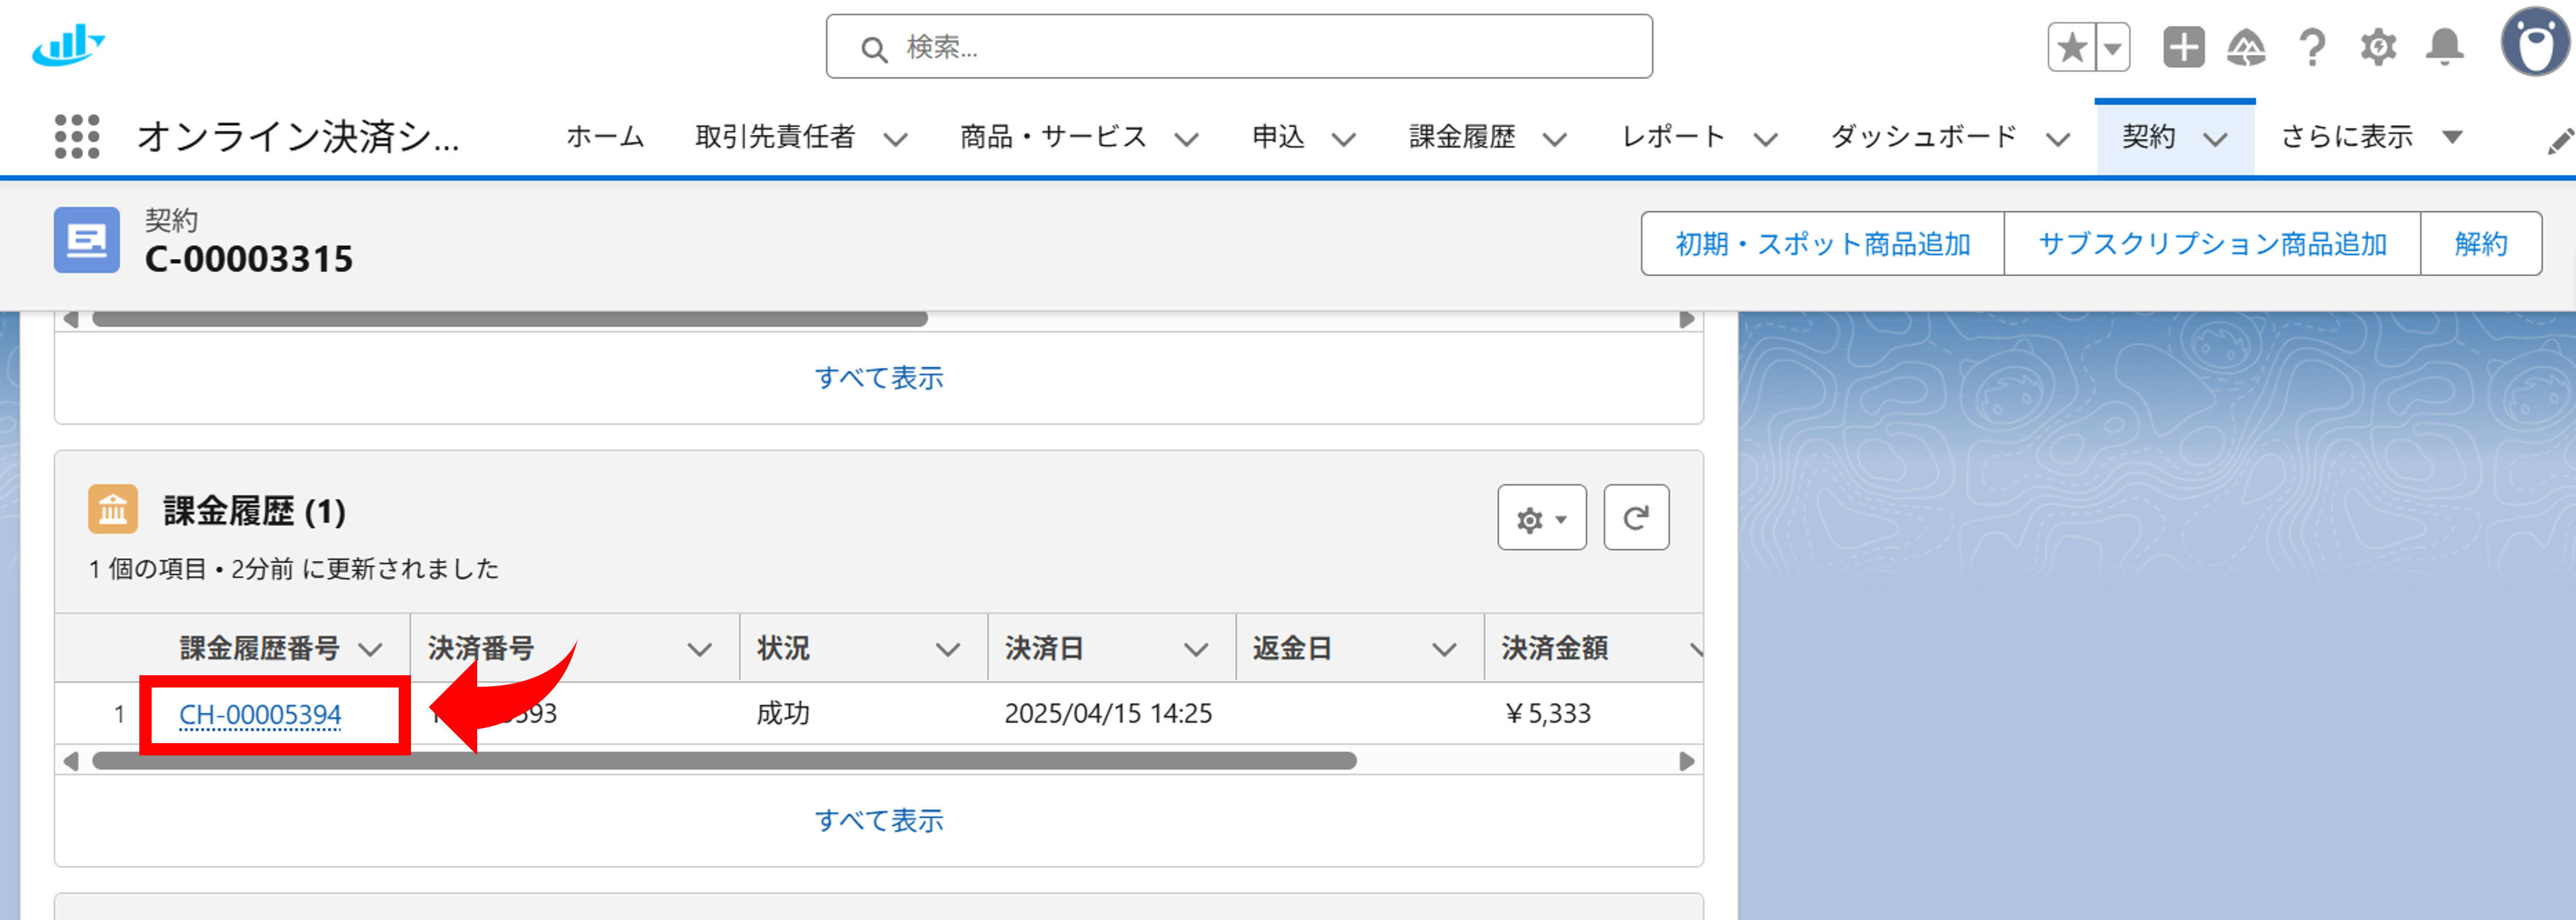Click the Help question mark icon
This screenshot has width=2576, height=920.
(x=2312, y=46)
